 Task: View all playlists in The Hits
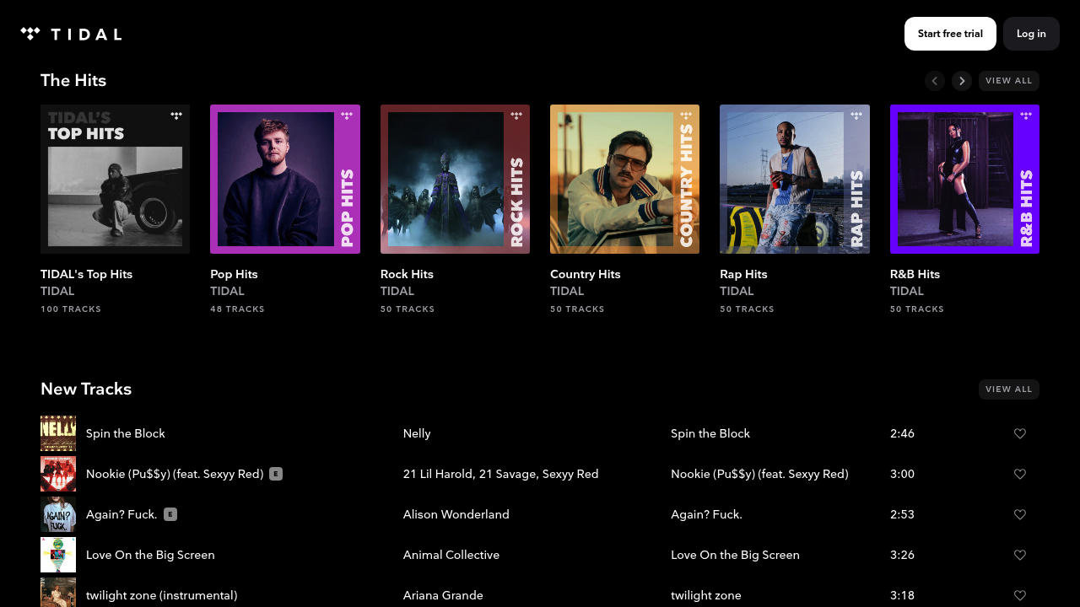(1008, 81)
